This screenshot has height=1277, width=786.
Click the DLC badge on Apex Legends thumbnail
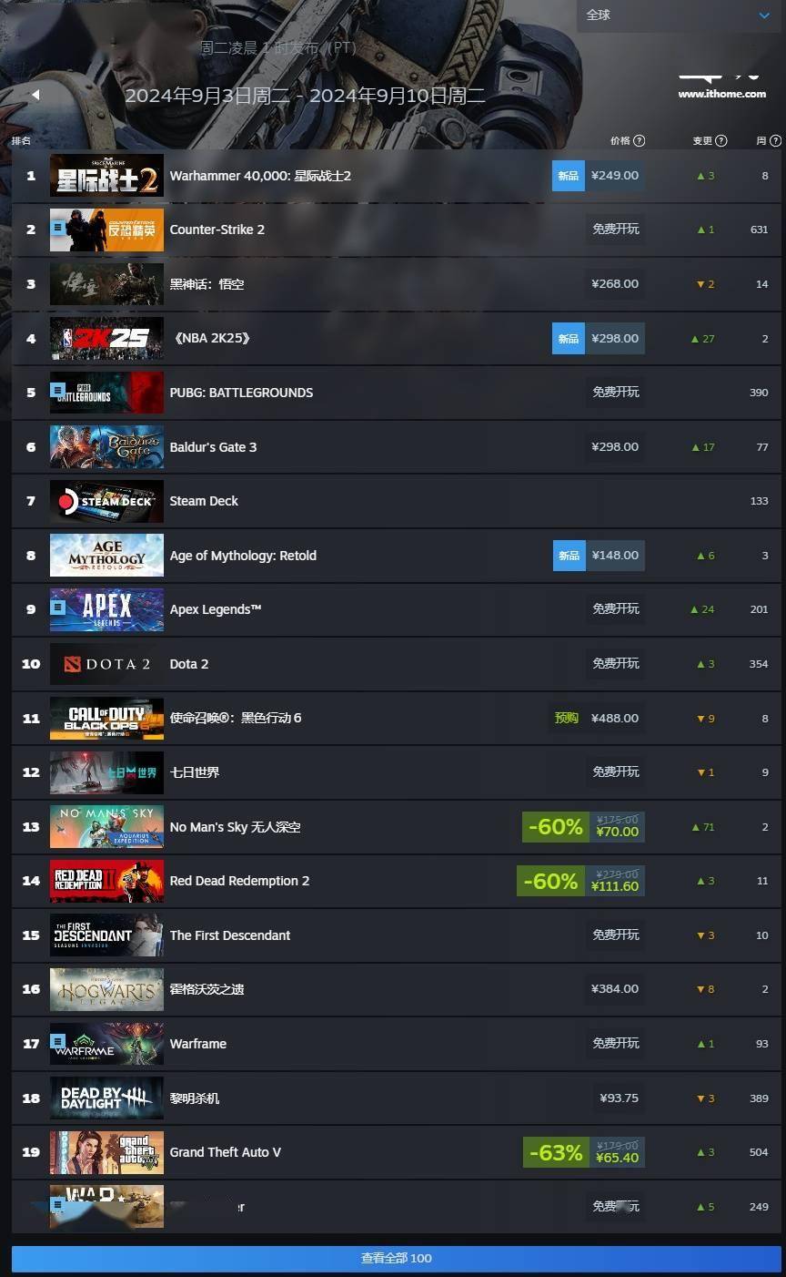pyautogui.click(x=58, y=606)
